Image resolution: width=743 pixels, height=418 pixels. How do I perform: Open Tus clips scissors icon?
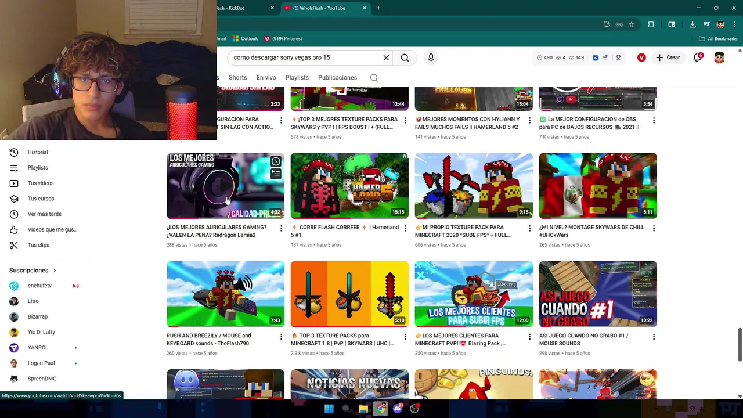(14, 245)
